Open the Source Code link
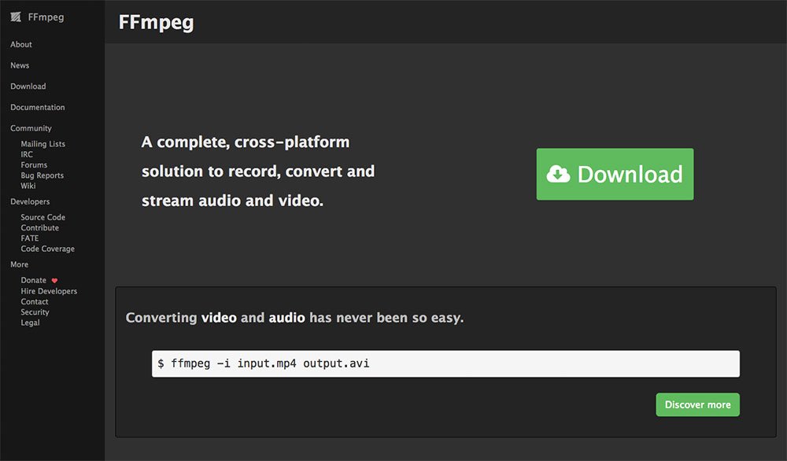This screenshot has width=787, height=461. point(43,217)
